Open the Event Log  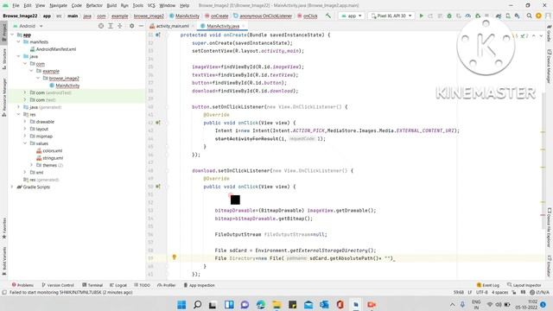(x=487, y=285)
